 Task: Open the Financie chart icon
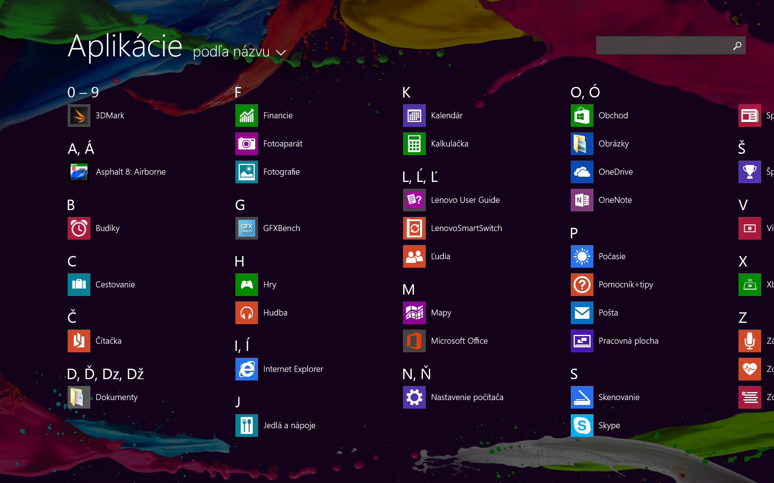(x=247, y=116)
